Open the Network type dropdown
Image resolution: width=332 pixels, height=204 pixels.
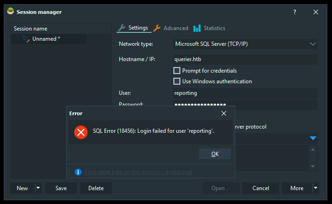coord(313,44)
